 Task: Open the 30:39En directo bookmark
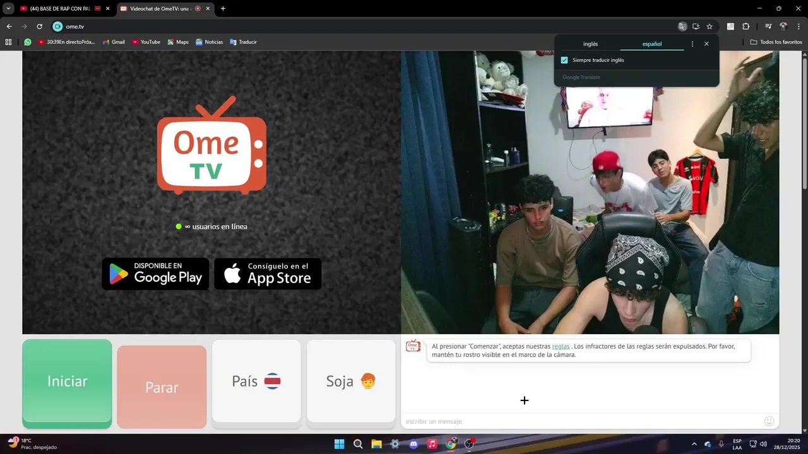click(66, 42)
